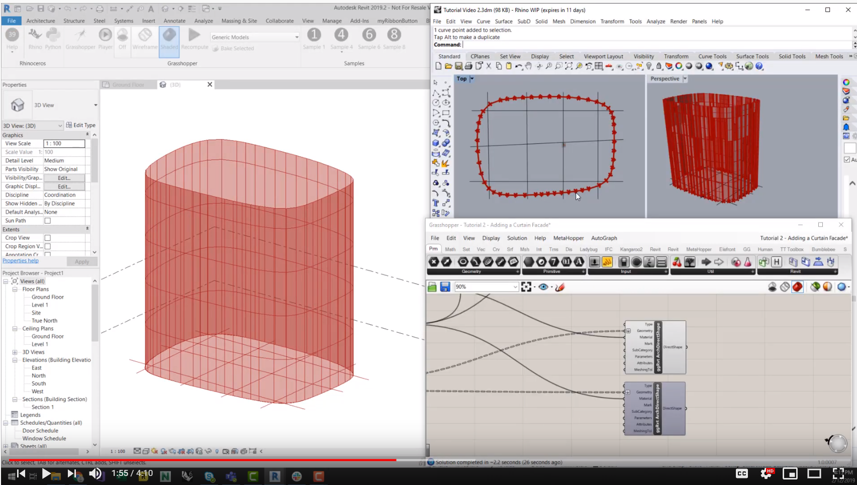The width and height of the screenshot is (857, 485).
Task: Select the Panel component in Input group
Action: tap(607, 262)
